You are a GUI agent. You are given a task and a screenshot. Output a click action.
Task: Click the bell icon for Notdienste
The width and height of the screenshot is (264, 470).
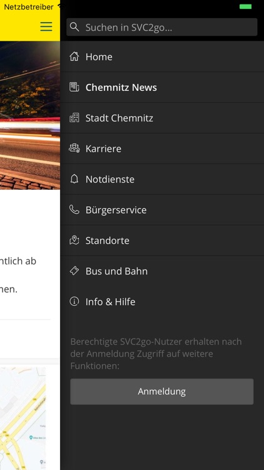click(74, 179)
